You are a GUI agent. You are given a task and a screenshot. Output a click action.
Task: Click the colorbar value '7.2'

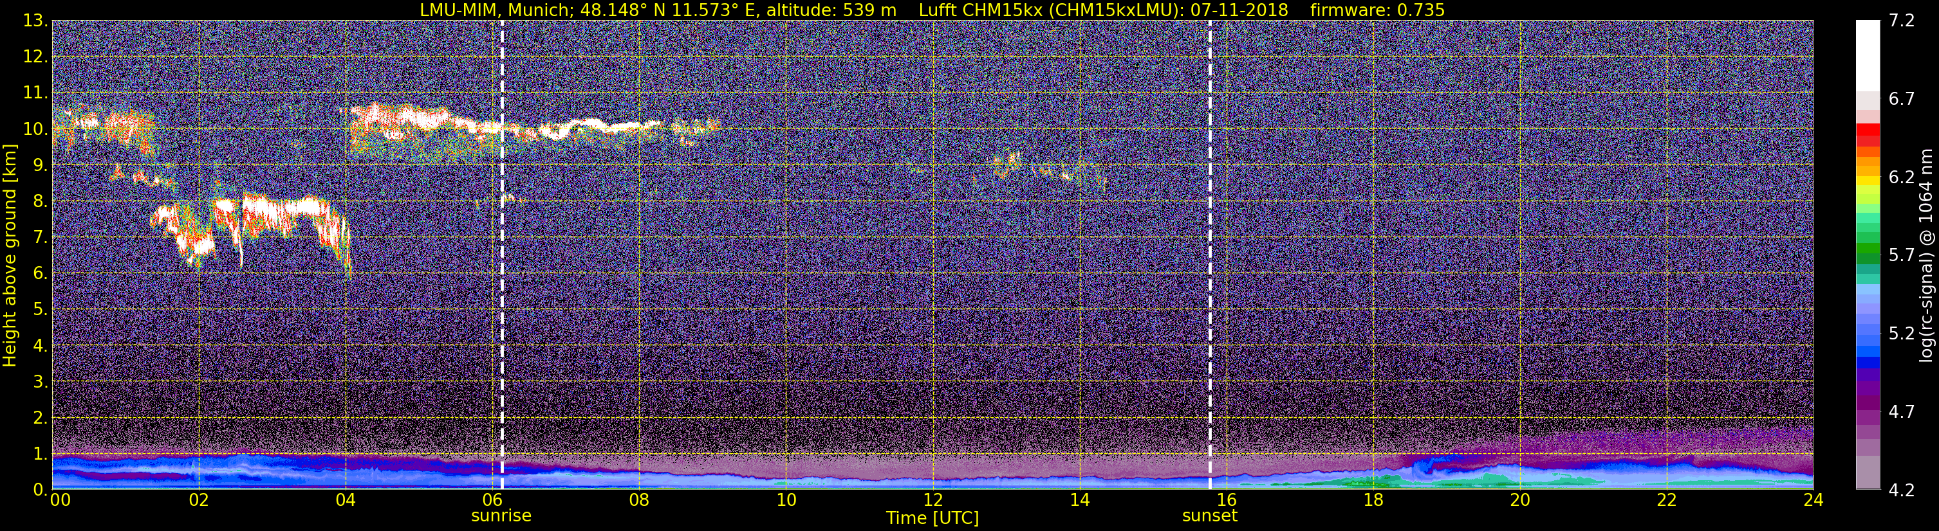pos(1902,21)
